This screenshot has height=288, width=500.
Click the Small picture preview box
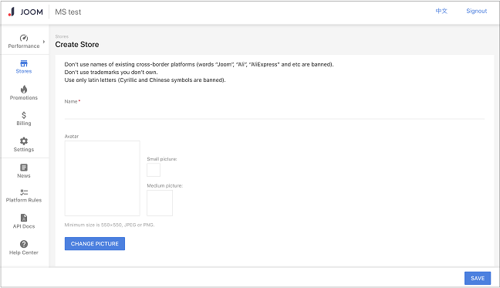[x=154, y=170]
